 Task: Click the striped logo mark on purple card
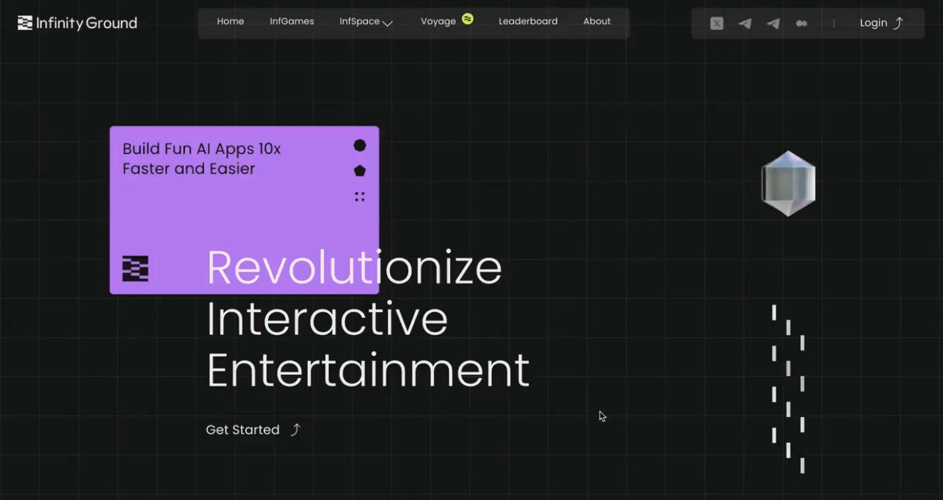[135, 269]
